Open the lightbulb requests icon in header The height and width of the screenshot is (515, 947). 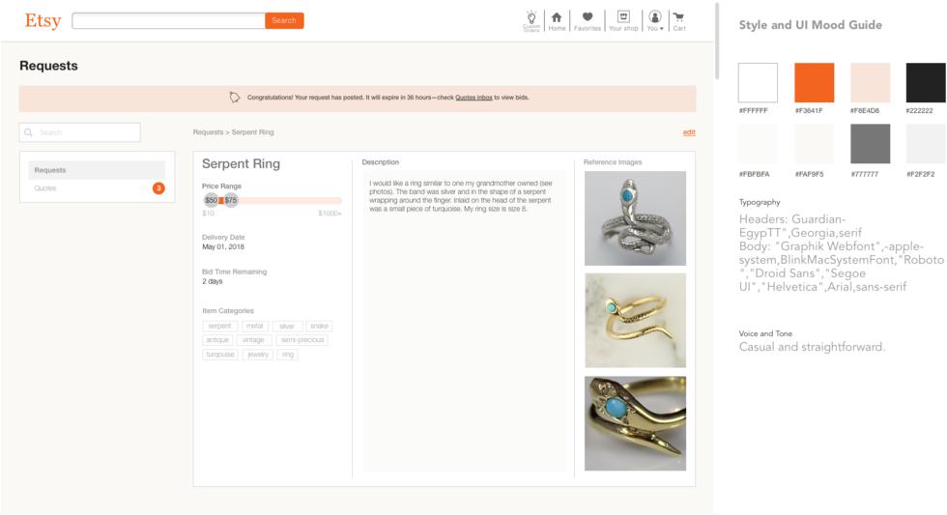(531, 20)
